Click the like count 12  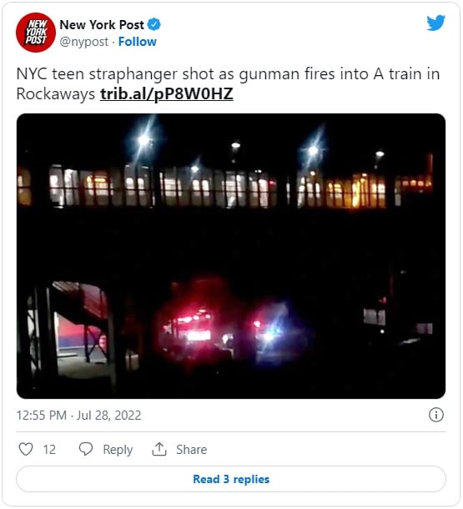point(49,450)
